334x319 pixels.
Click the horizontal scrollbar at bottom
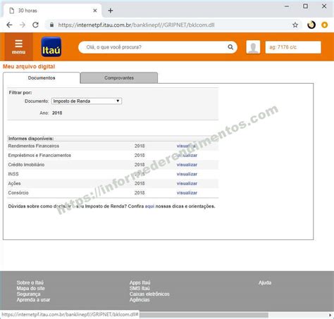click(x=204, y=315)
